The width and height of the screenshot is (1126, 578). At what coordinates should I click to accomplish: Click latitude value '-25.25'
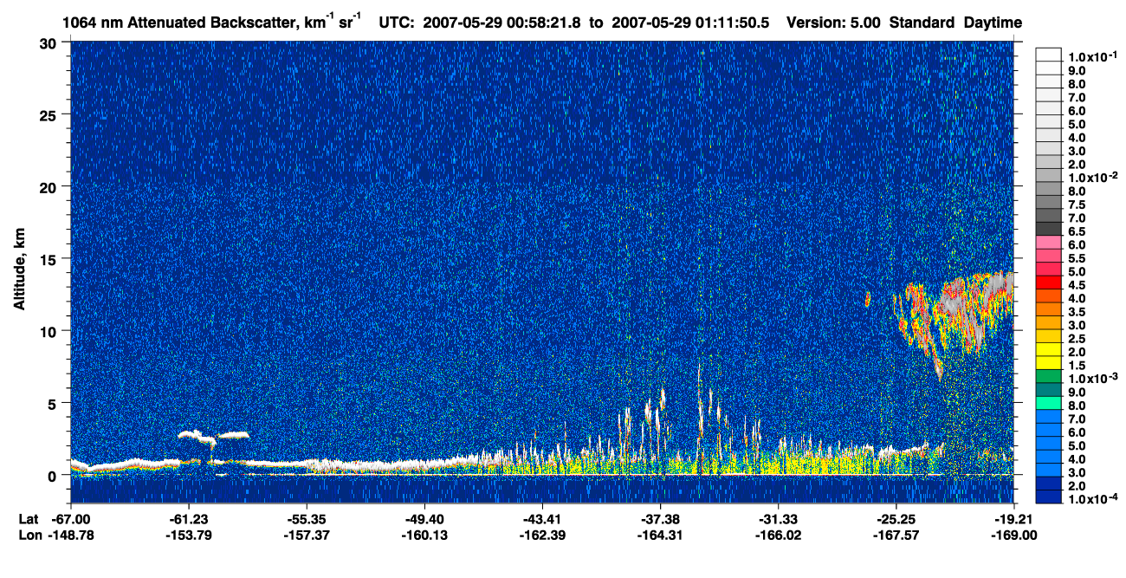click(896, 519)
